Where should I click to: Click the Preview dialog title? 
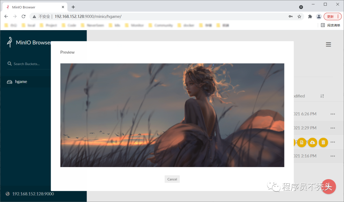(67, 52)
